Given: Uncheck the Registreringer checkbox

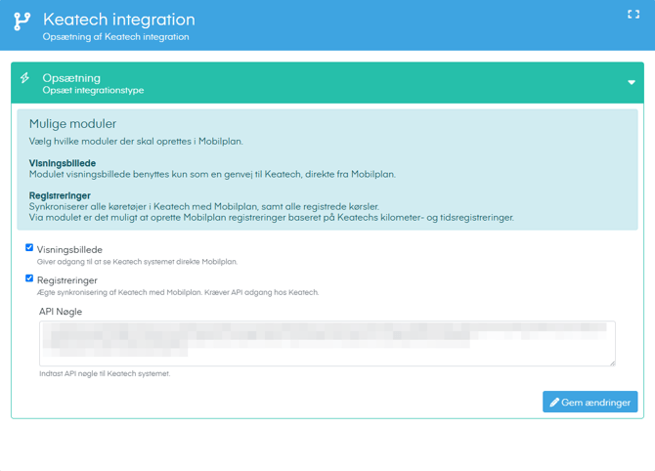Looking at the screenshot, I should click(29, 278).
